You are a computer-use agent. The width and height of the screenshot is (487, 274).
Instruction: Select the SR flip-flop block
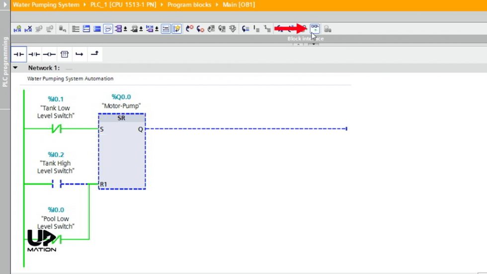tap(122, 152)
